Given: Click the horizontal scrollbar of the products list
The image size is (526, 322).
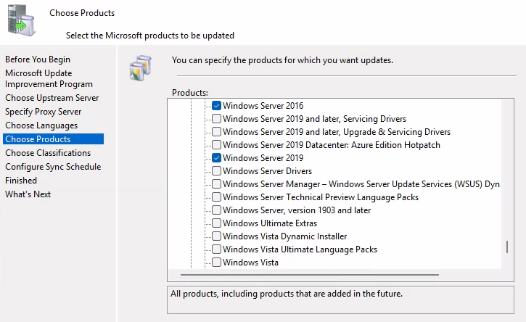Looking at the screenshot, I should [309, 275].
